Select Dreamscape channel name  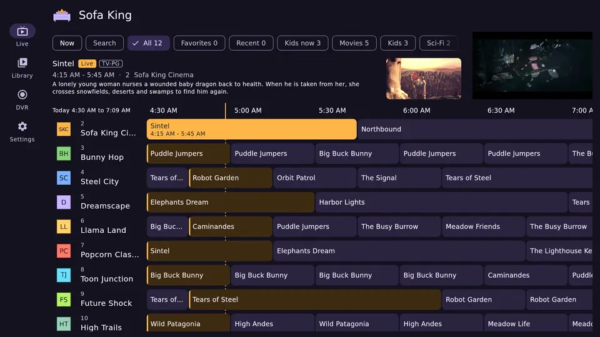[105, 206]
